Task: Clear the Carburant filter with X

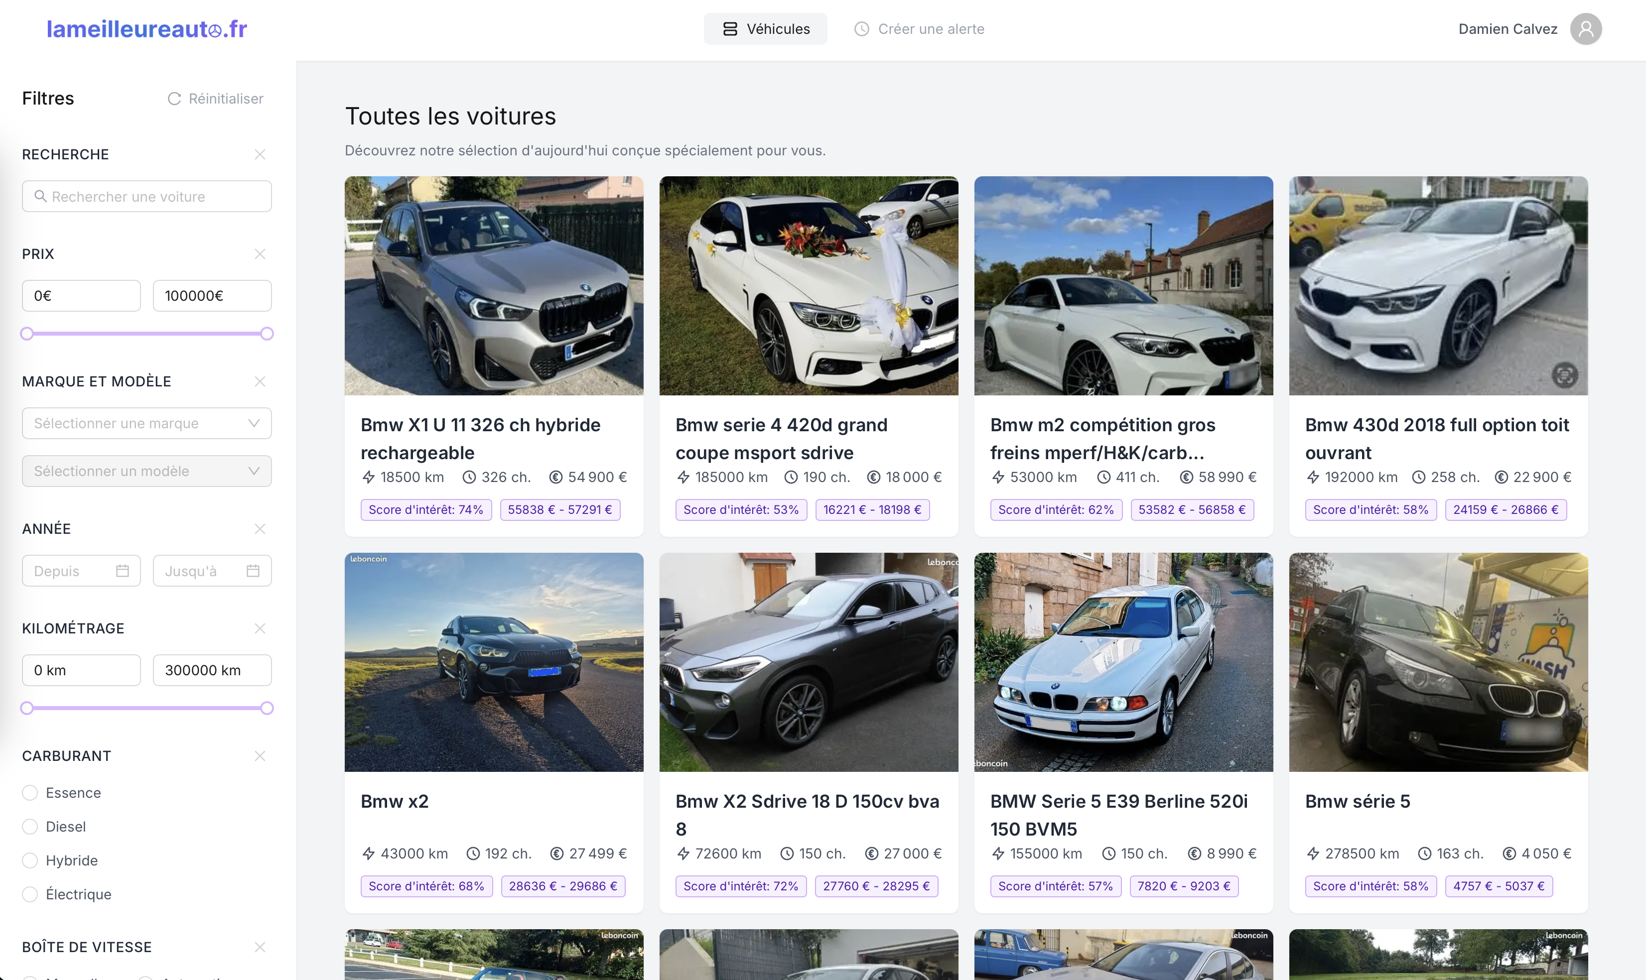Action: pyautogui.click(x=260, y=756)
